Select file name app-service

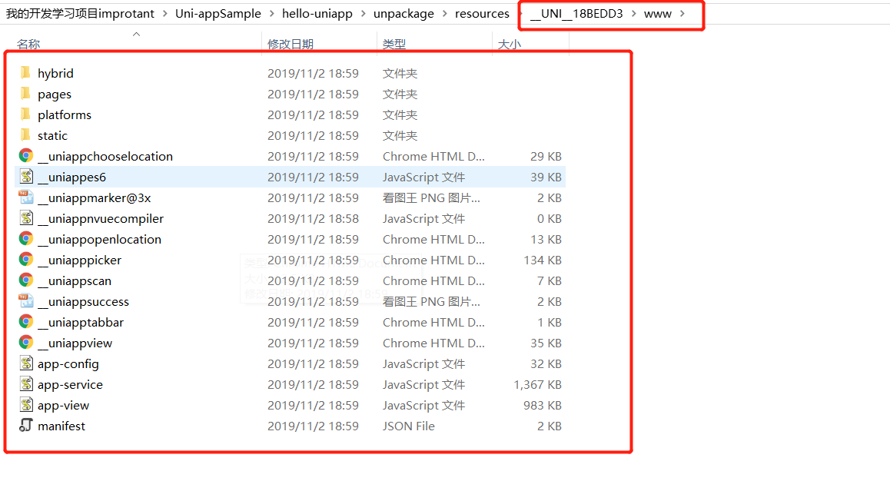(x=71, y=385)
